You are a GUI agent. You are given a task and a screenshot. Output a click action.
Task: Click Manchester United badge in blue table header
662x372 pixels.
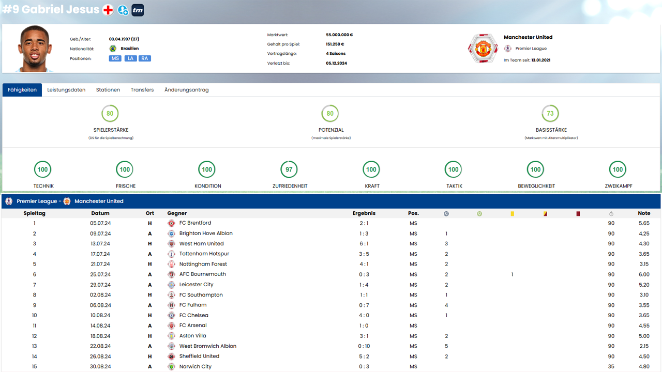point(67,201)
